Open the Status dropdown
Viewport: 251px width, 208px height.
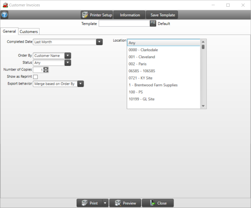(68, 63)
